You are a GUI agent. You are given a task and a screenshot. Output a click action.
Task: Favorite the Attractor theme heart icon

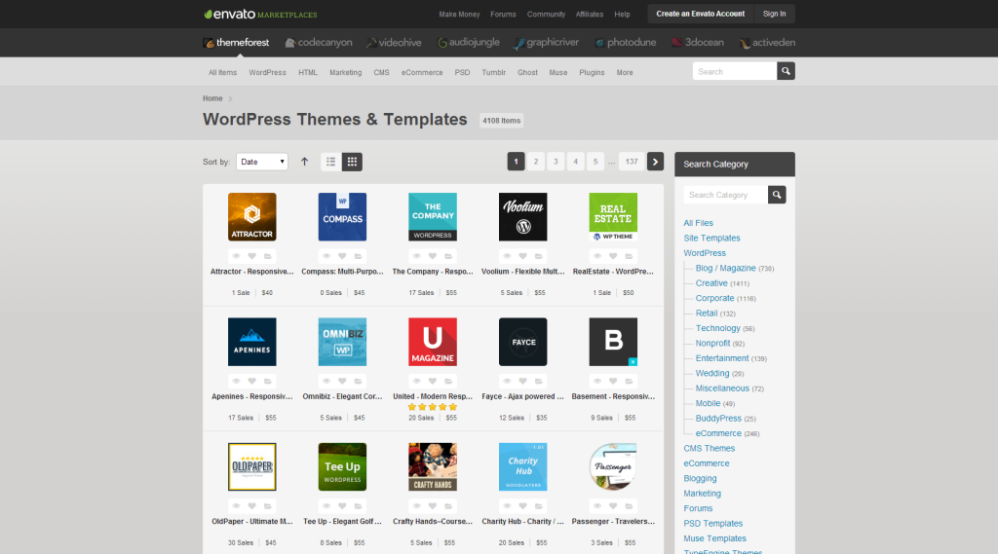252,256
